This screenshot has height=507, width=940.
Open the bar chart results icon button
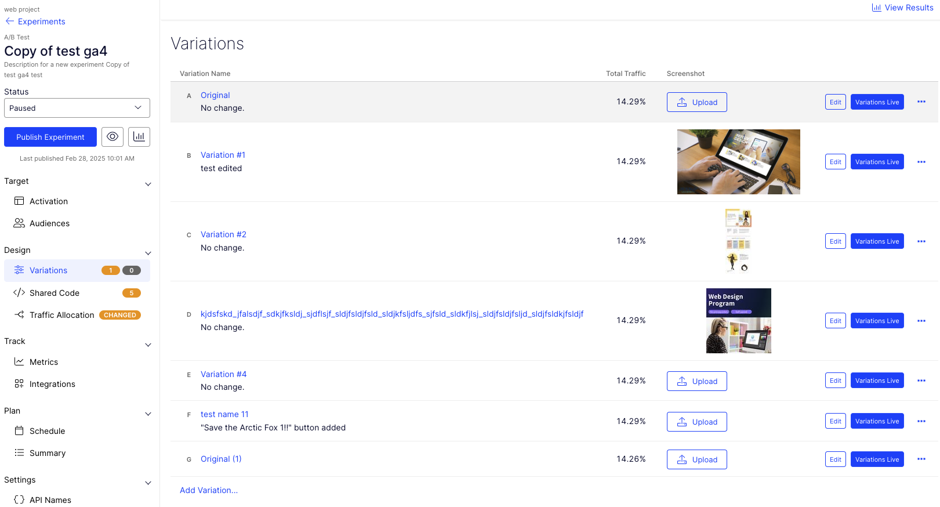[139, 137]
